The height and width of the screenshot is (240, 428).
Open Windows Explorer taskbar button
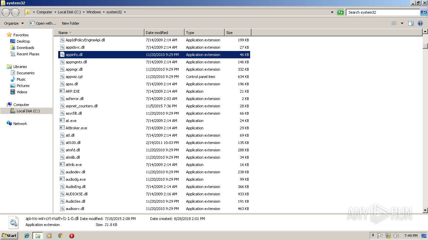click(x=38, y=236)
